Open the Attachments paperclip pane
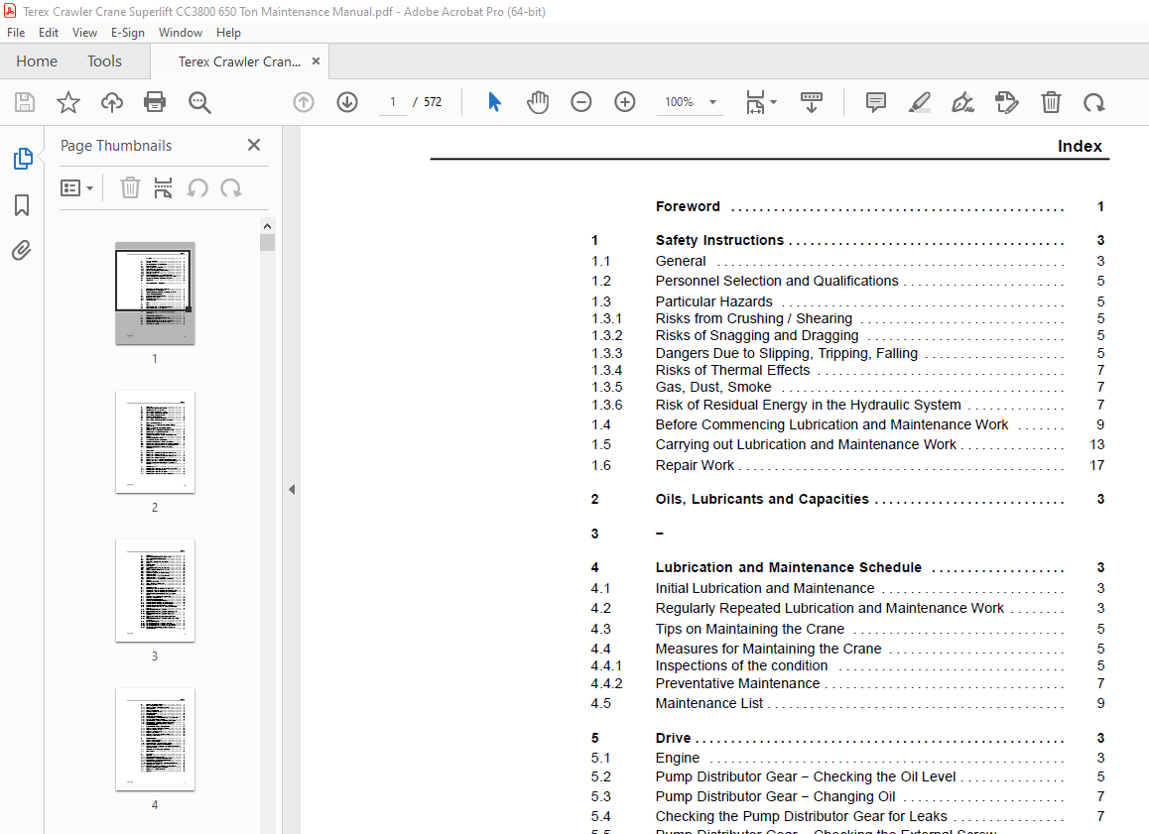 click(x=22, y=251)
